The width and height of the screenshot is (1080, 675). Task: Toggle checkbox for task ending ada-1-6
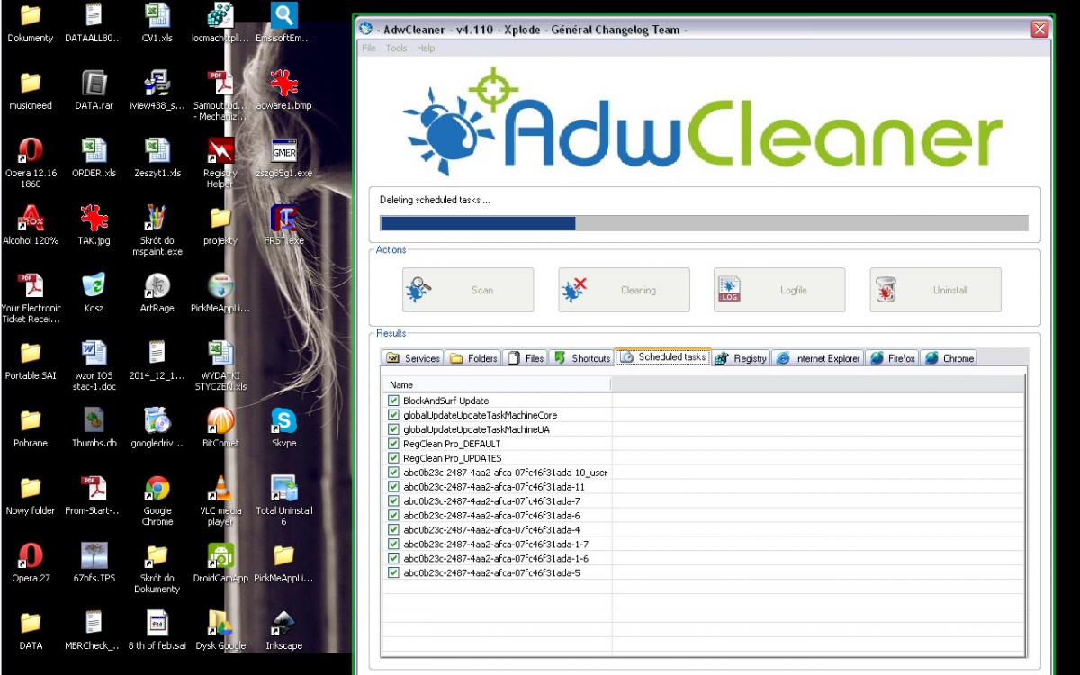click(393, 559)
